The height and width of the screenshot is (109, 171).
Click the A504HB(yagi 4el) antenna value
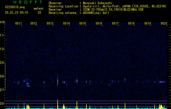96,13
